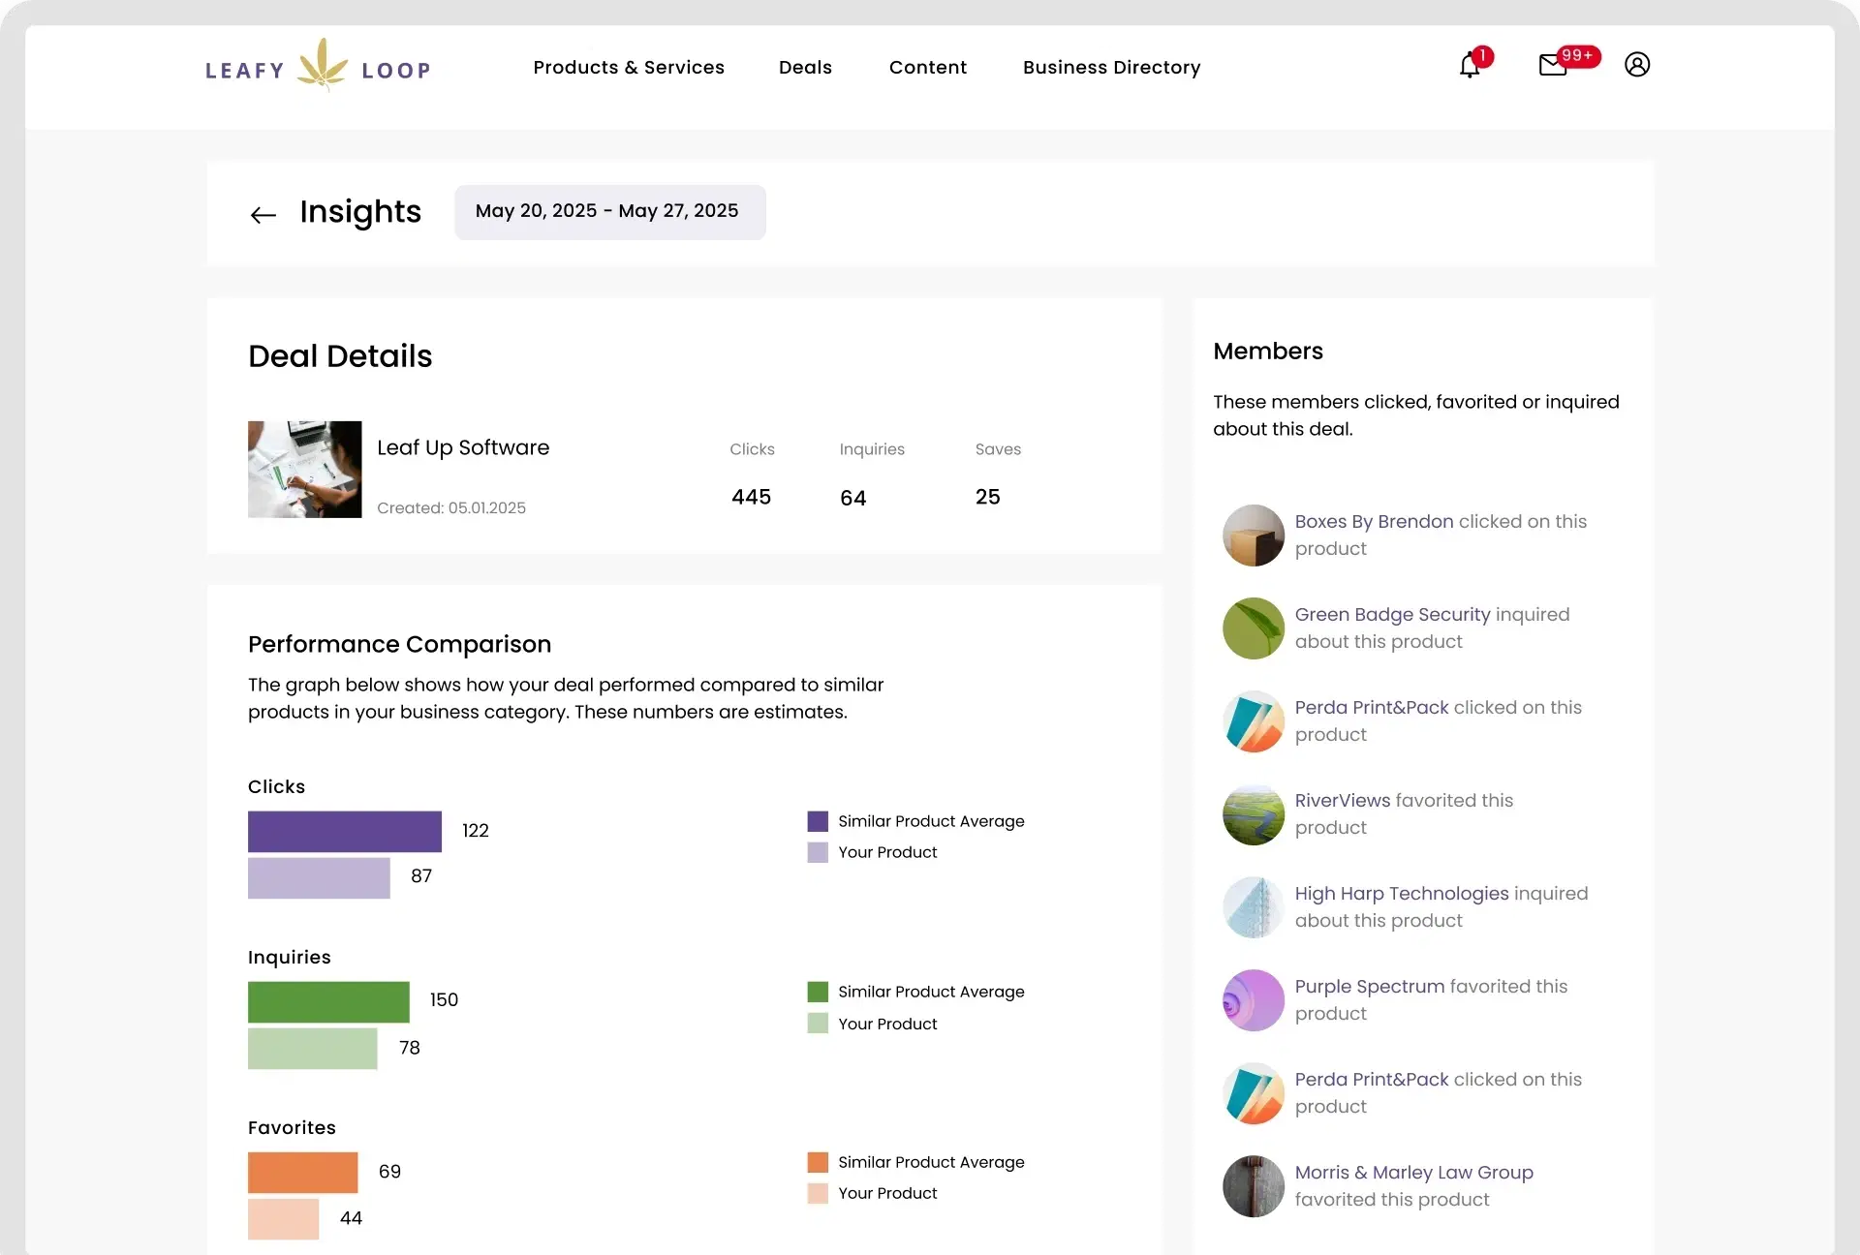Go to the Content page

(927, 68)
